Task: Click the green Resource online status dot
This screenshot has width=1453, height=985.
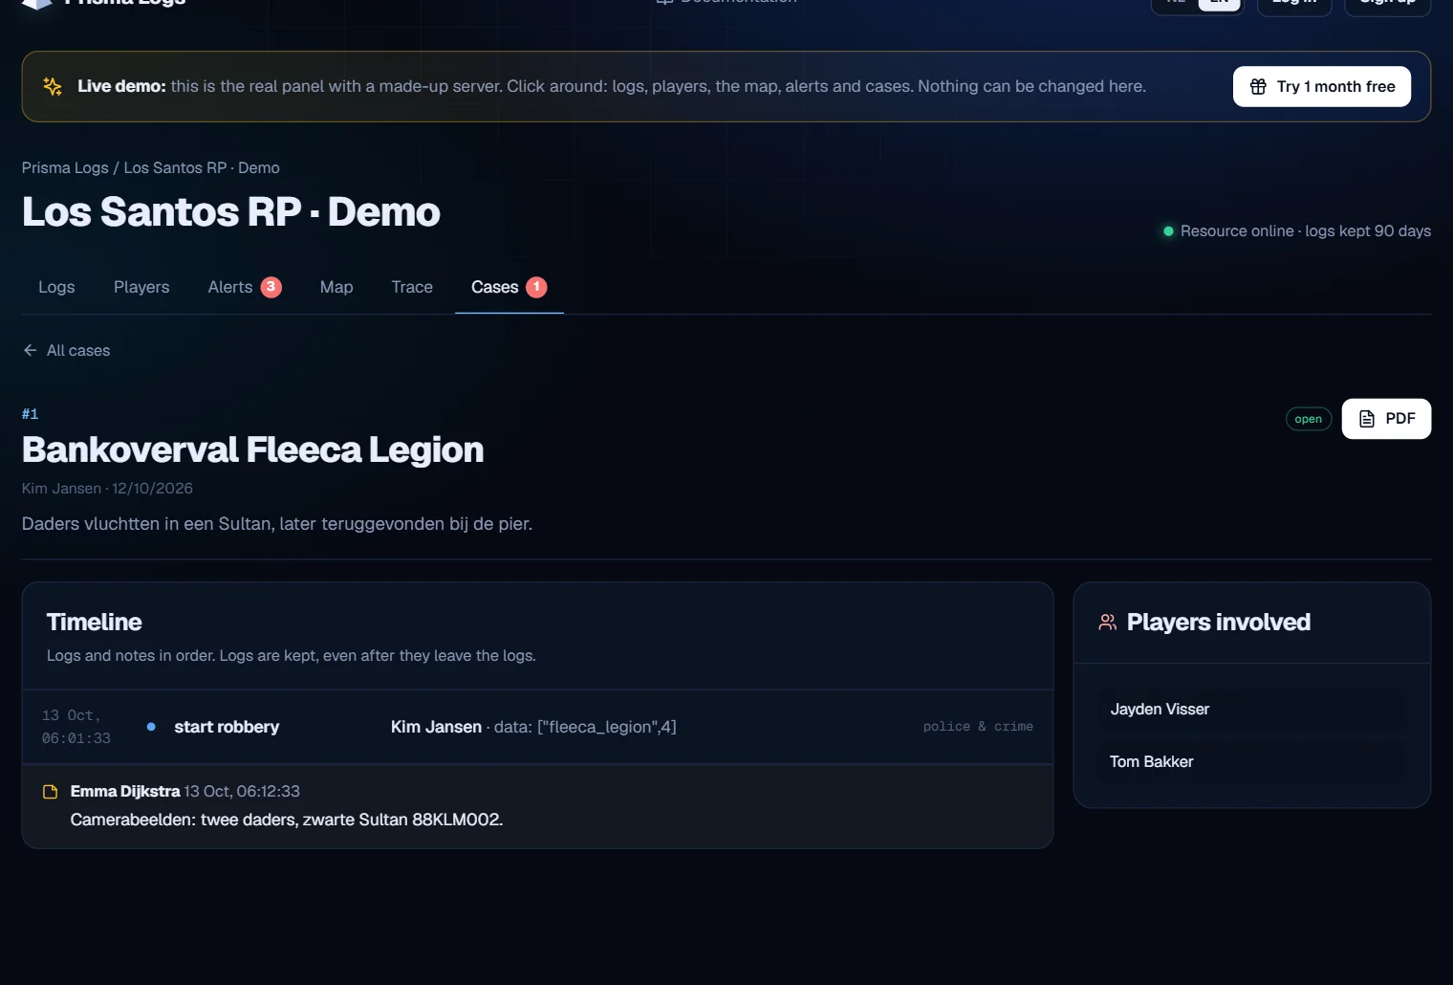Action: point(1168,231)
